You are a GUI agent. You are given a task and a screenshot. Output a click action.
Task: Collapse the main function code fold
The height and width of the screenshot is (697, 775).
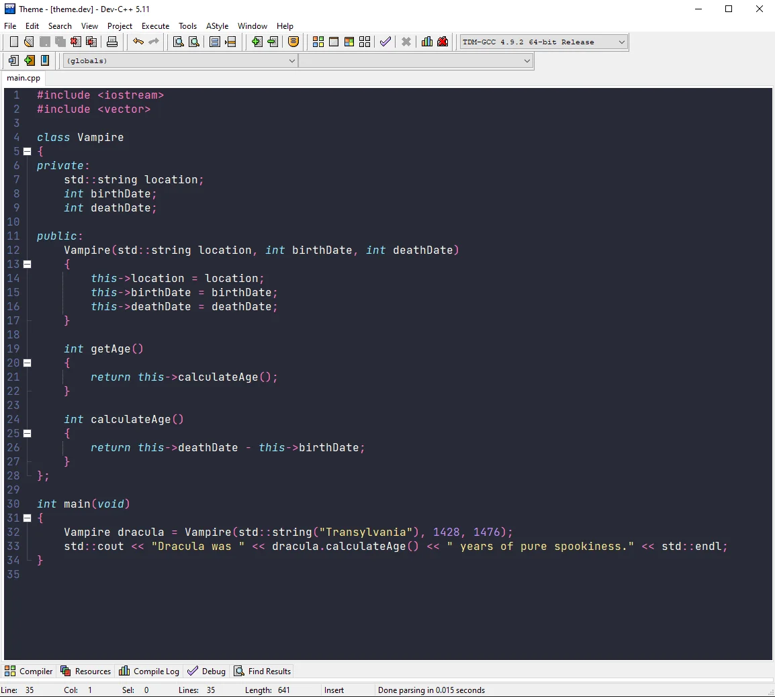click(x=27, y=518)
